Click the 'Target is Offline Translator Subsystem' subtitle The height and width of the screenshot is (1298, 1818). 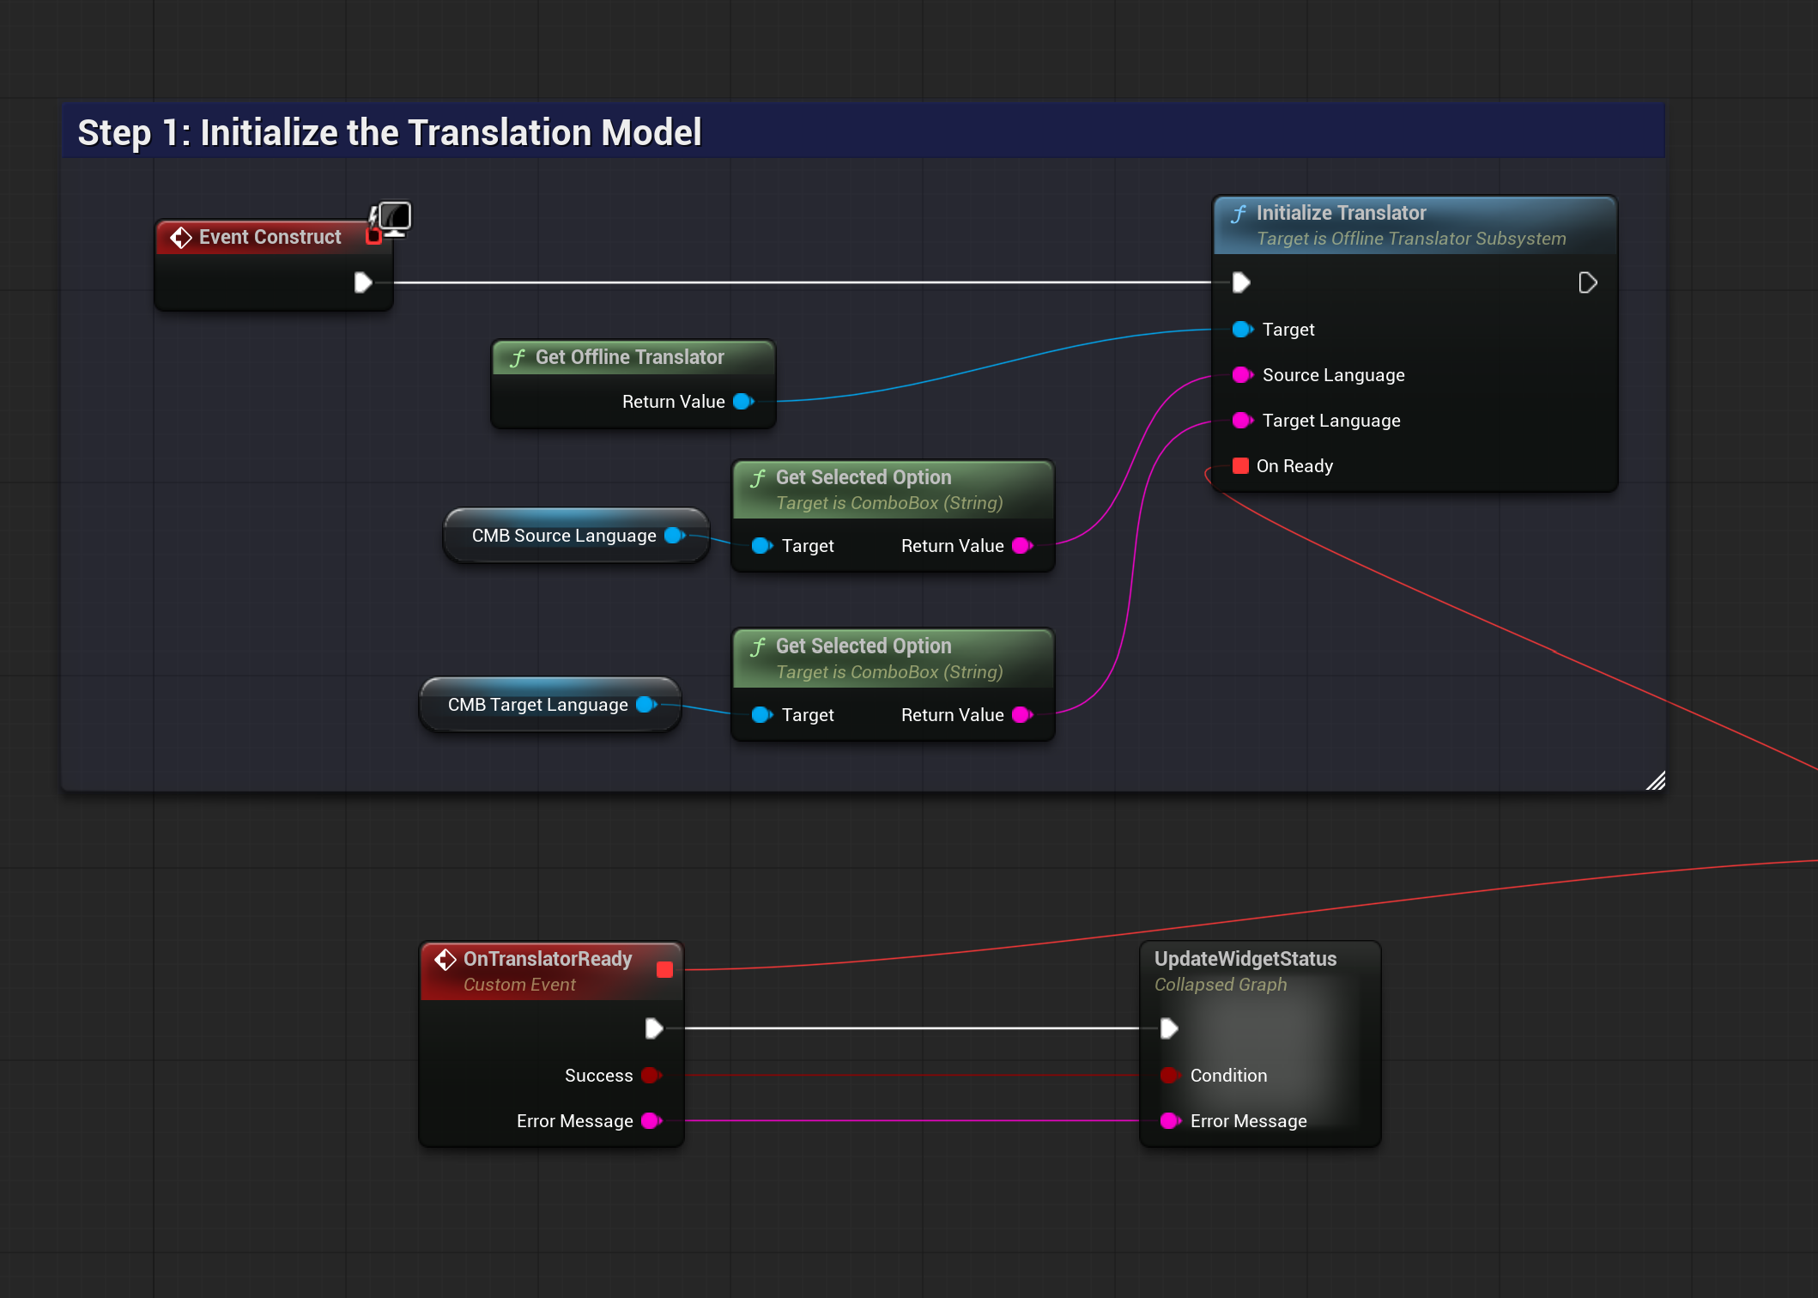point(1411,239)
